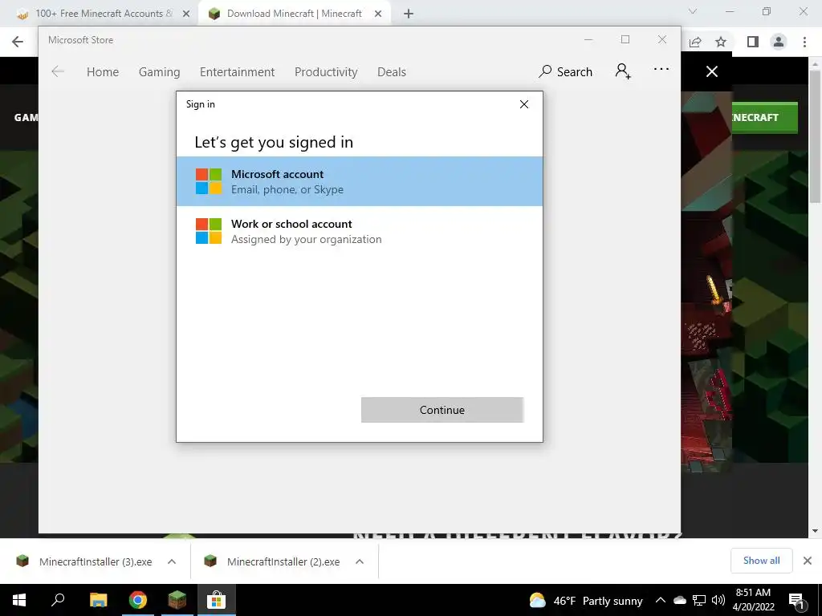Screen dimensions: 822x616
Task: Click the Search button in Microsoft Store
Action: pyautogui.click(x=565, y=71)
